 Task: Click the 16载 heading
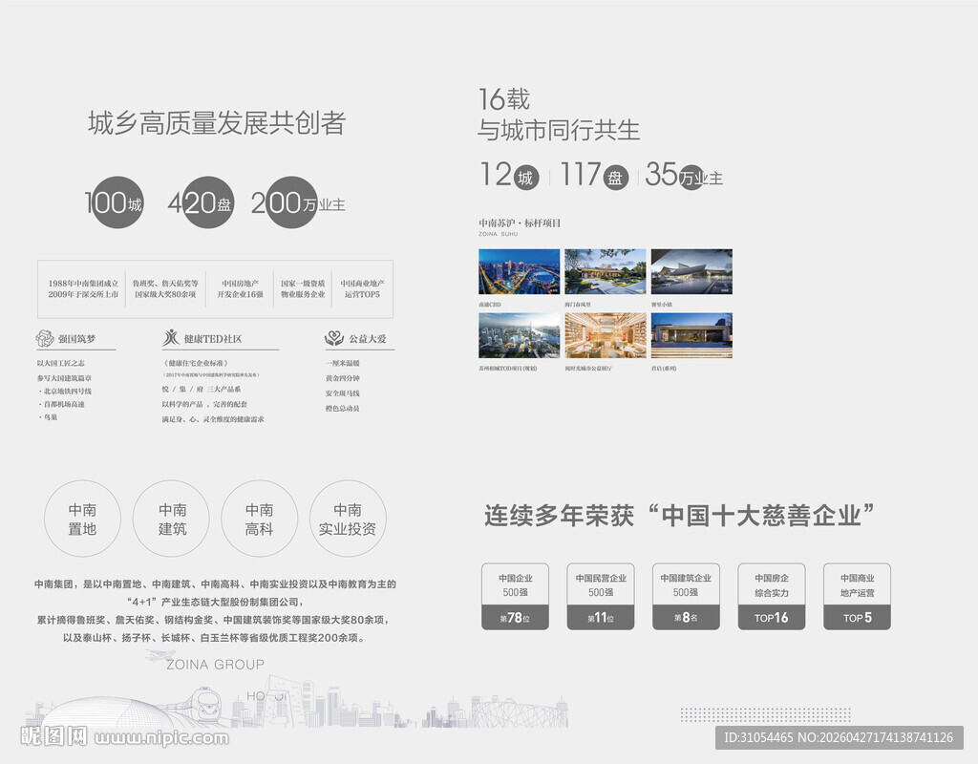coord(504,99)
